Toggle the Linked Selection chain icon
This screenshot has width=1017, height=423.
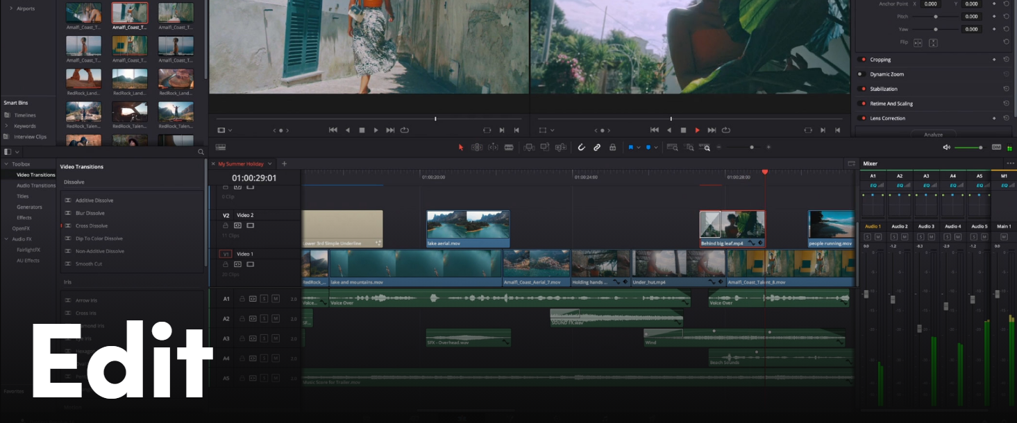pyautogui.click(x=597, y=147)
